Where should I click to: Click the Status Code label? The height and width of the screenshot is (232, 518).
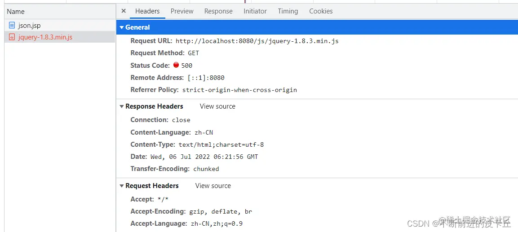pos(150,66)
